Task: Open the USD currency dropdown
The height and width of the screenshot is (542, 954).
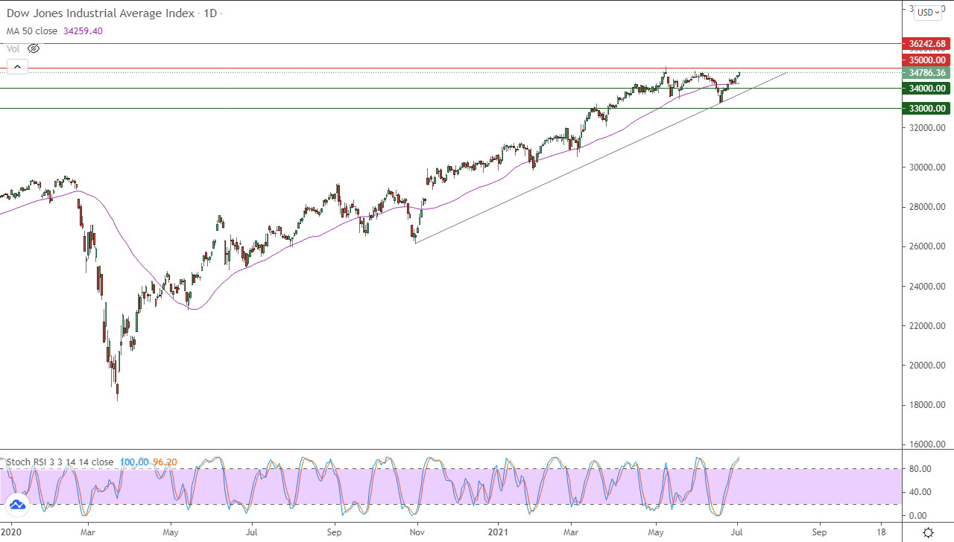Action: click(x=929, y=12)
